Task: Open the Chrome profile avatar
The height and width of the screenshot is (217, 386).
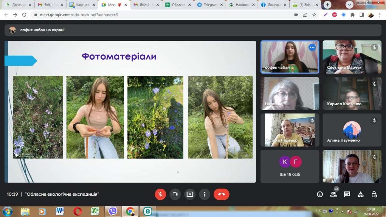Action: tap(371, 15)
